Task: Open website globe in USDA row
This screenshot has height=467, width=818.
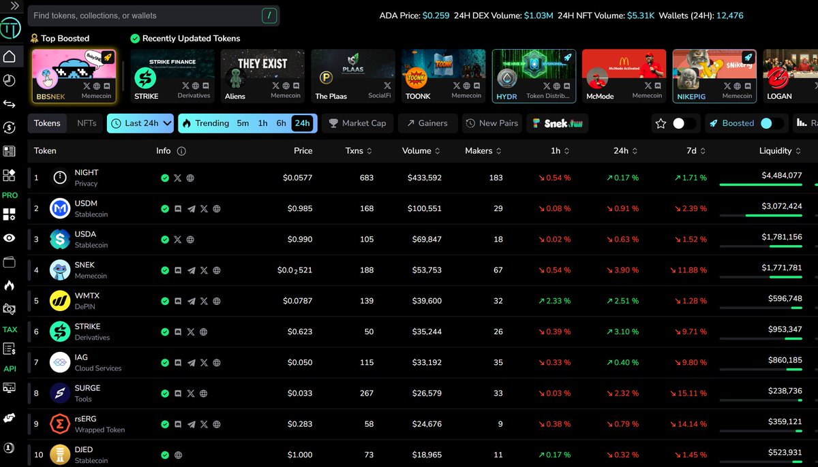Action: [x=190, y=240]
